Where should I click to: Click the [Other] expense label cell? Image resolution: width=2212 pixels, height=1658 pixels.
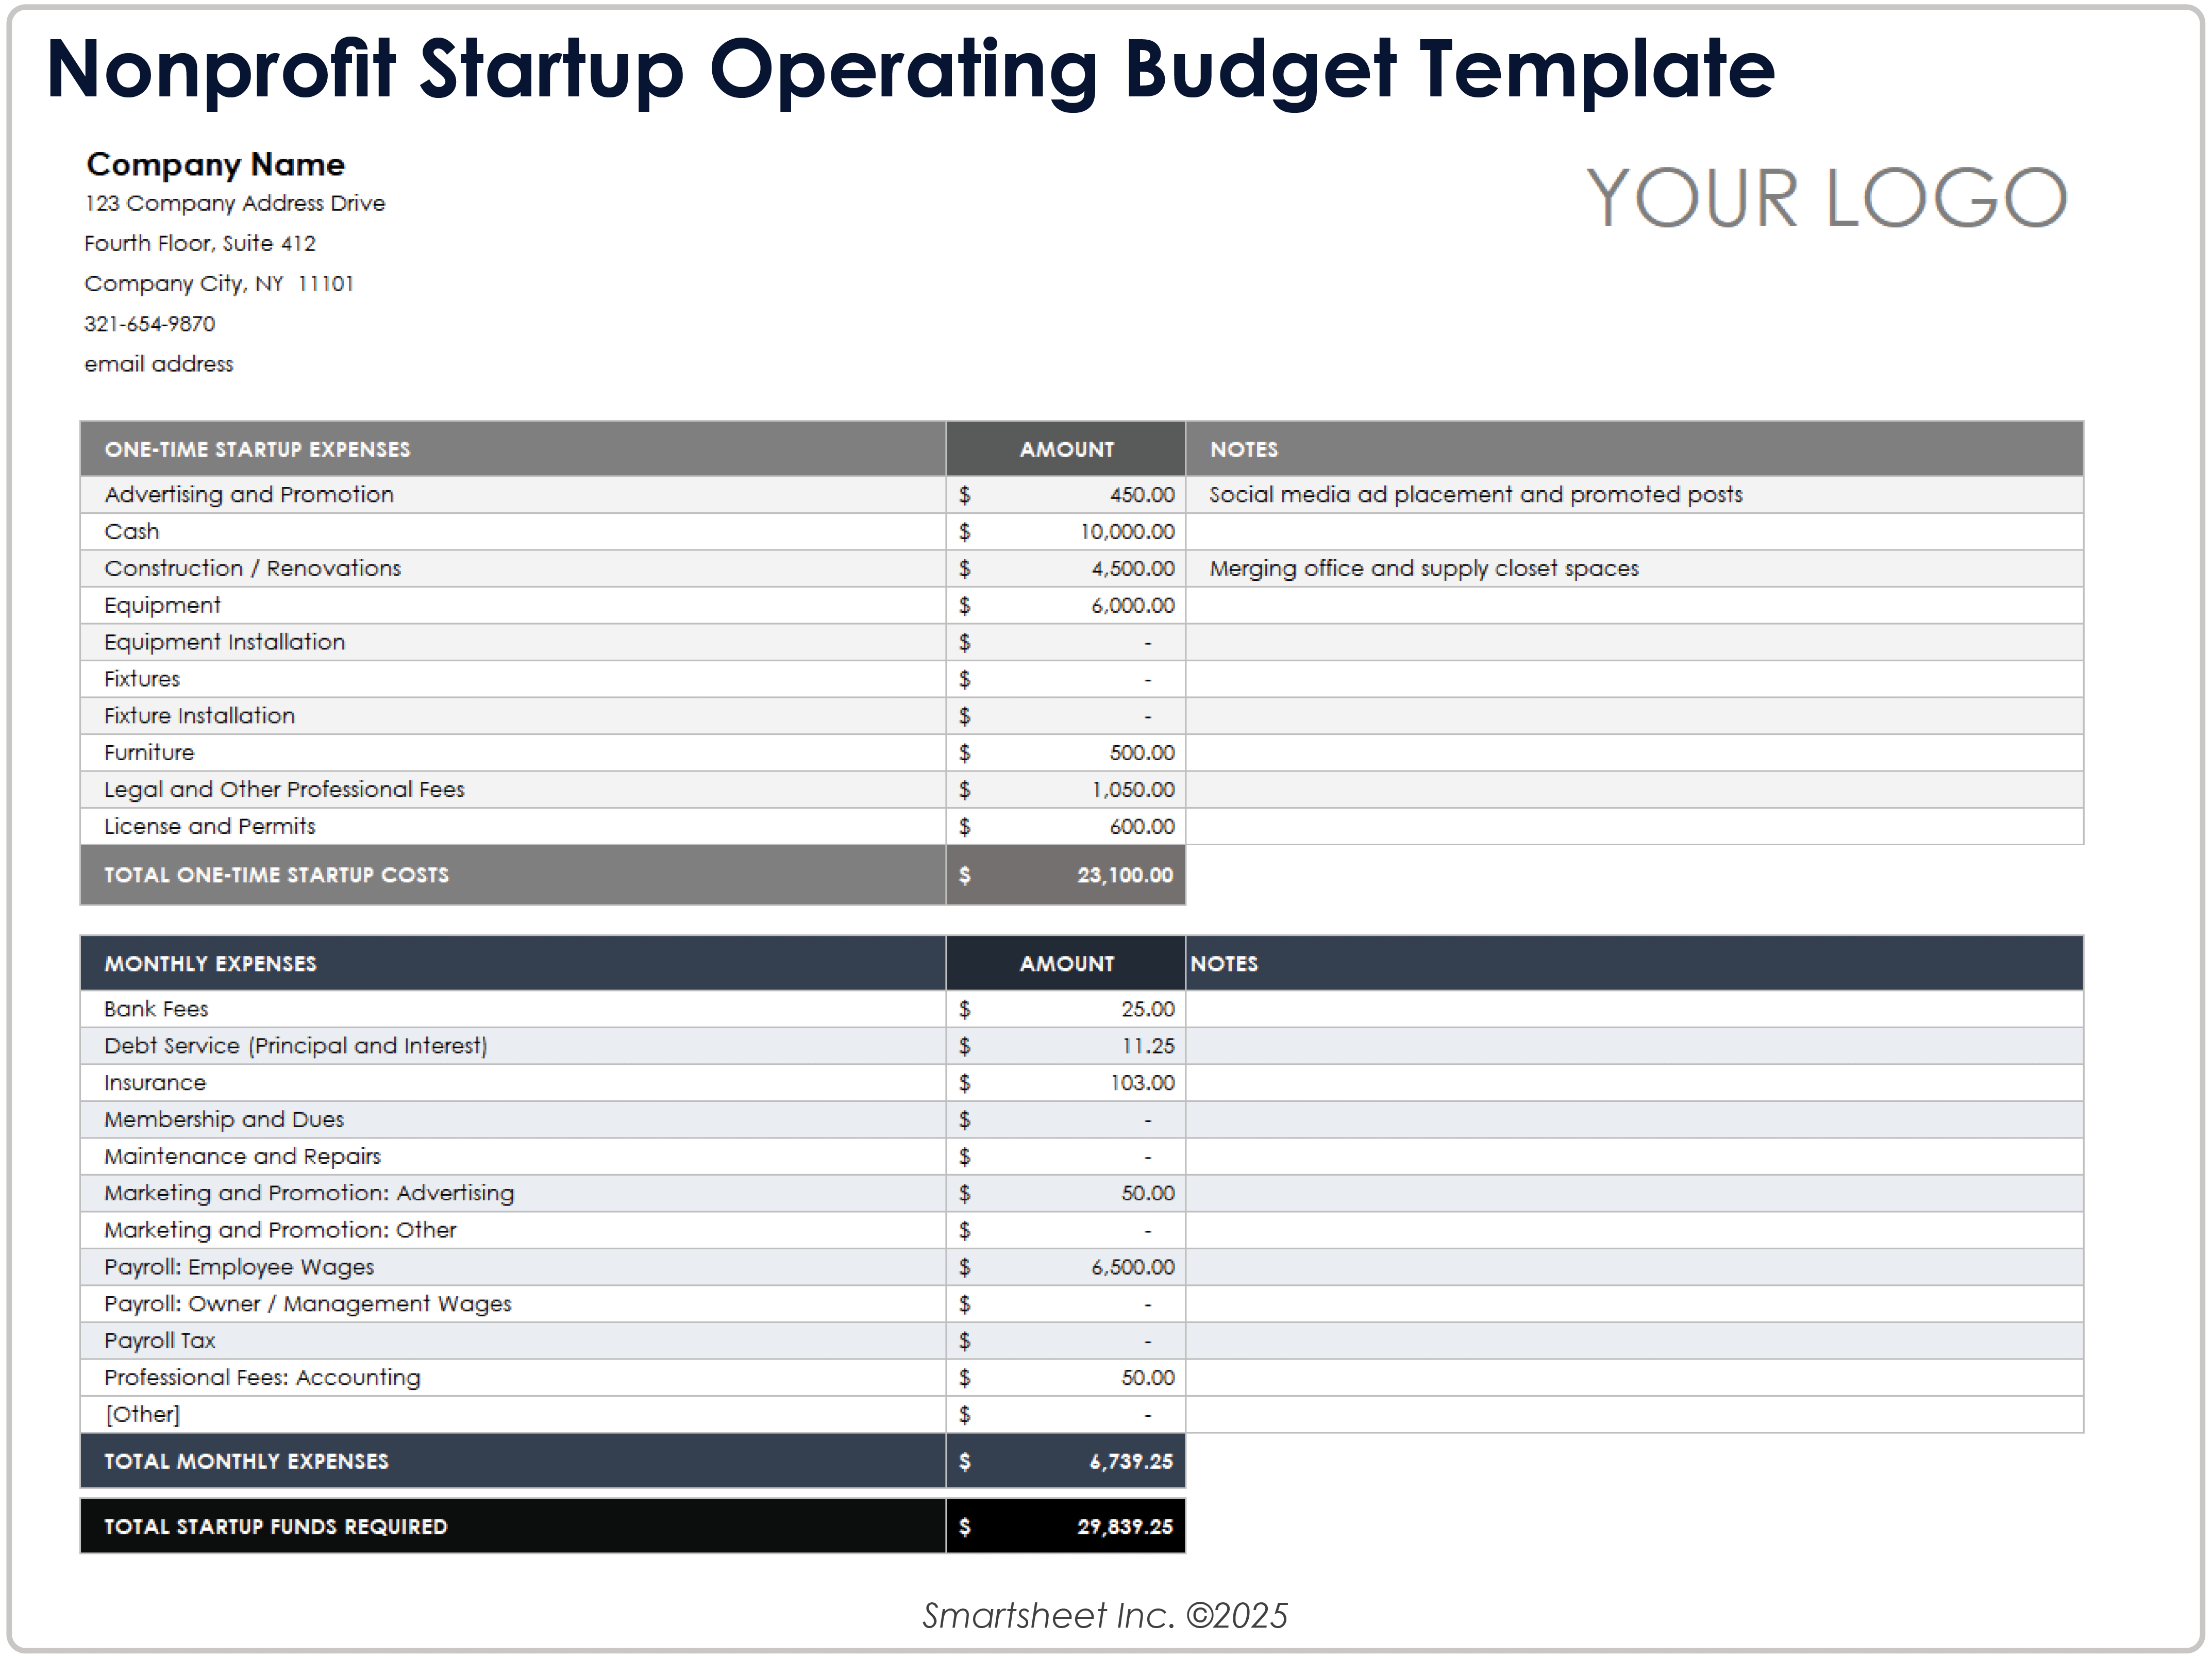coord(142,1415)
